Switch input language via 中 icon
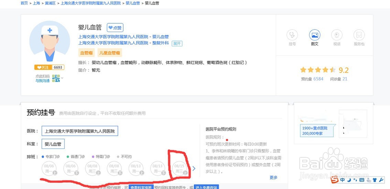The image size is (390, 189). pos(343,180)
